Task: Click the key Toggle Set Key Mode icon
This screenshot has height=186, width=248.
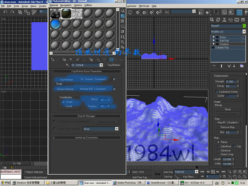Action: pos(158,174)
